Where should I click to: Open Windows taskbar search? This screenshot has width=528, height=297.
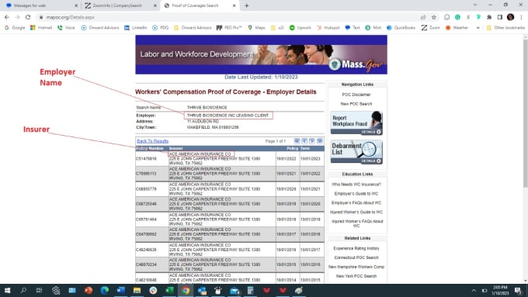pyautogui.click(x=23, y=291)
